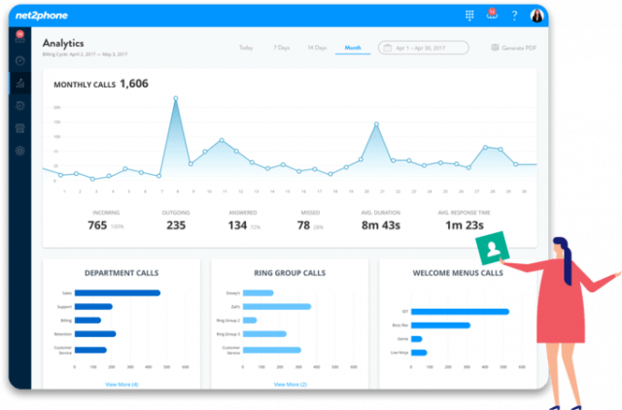Select the Month tab
This screenshot has width=622, height=410.
(x=352, y=47)
